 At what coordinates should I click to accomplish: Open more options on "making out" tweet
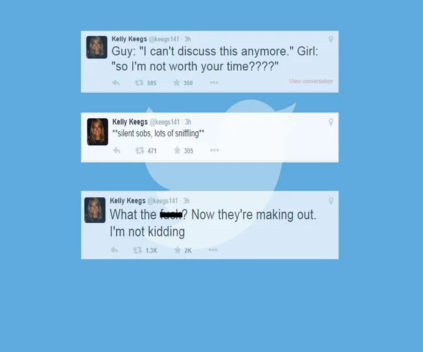click(x=213, y=250)
